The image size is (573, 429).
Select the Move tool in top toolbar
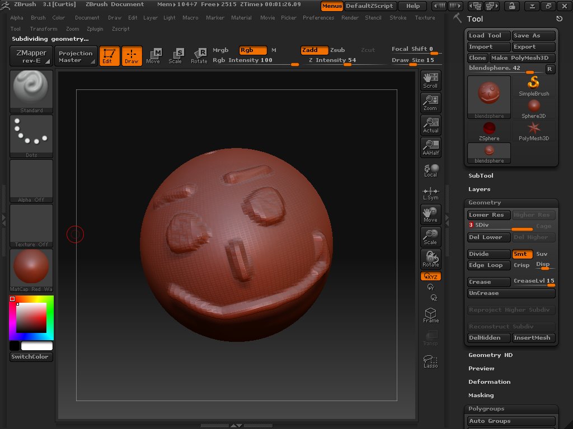pos(153,56)
